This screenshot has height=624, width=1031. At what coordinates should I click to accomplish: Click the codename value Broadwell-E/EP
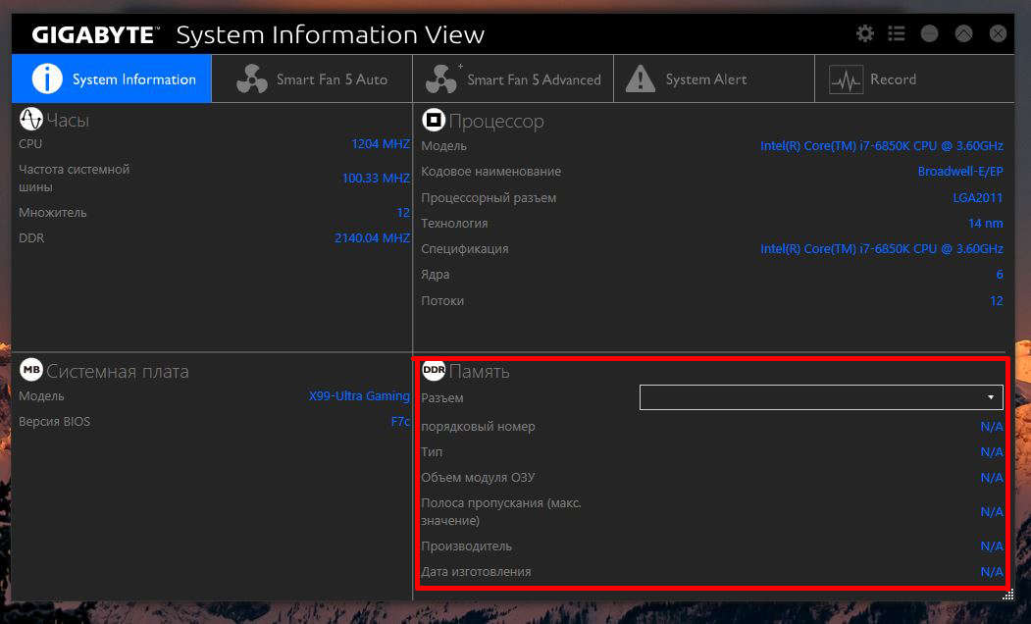(x=960, y=171)
